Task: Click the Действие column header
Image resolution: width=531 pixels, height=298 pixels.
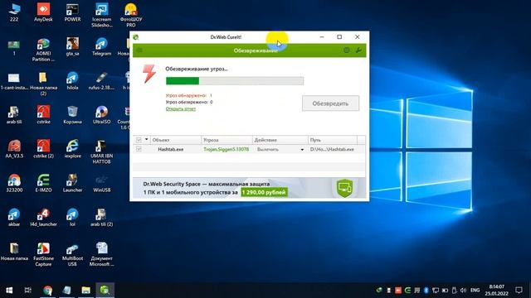Action: point(280,140)
